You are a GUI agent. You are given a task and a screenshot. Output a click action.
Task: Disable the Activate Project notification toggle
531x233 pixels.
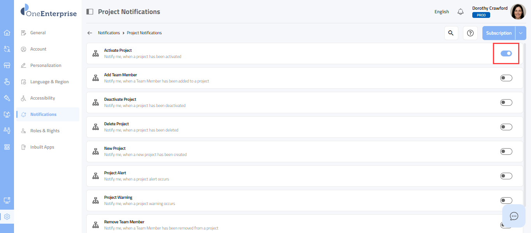pos(506,54)
